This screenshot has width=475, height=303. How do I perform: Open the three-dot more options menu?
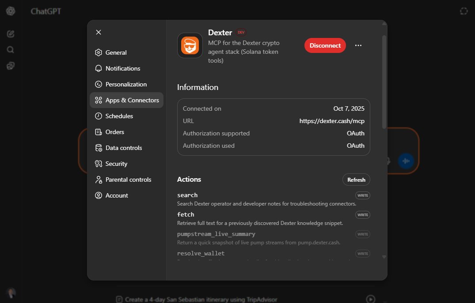point(358,45)
